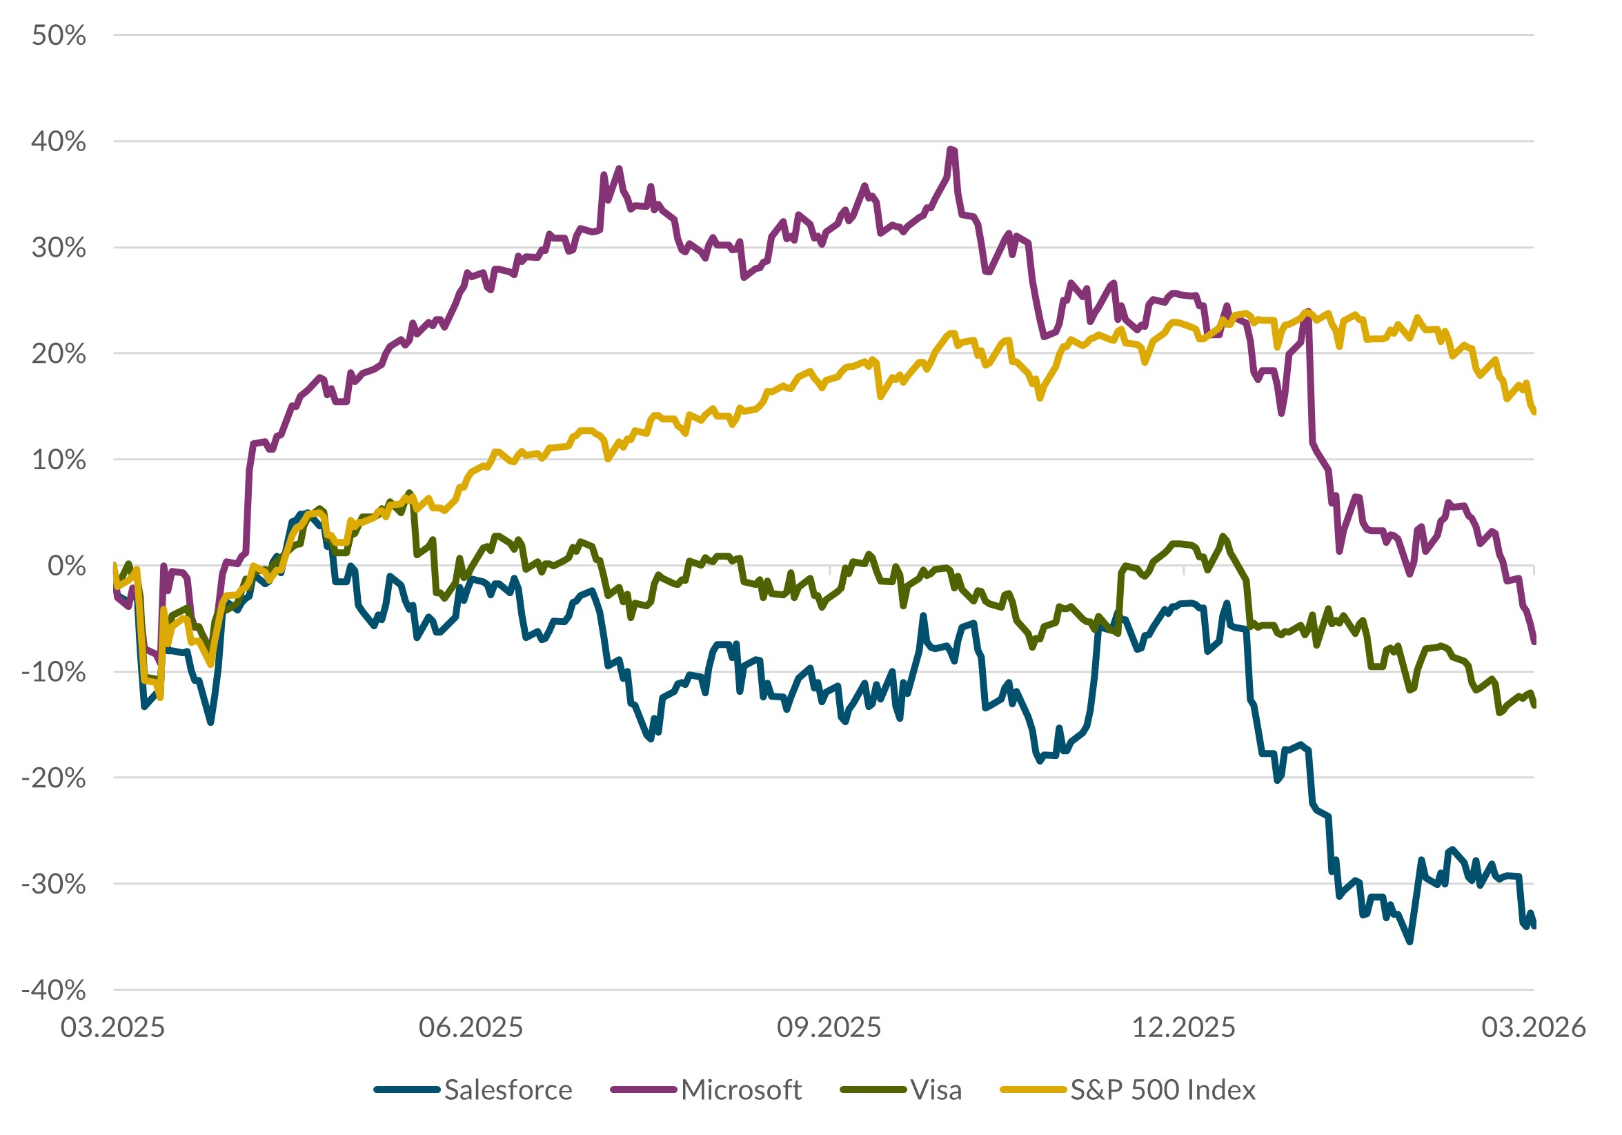The width and height of the screenshot is (1622, 1135).
Task: Select the 03.2026 x-axis date label
Action: pos(1534,1027)
